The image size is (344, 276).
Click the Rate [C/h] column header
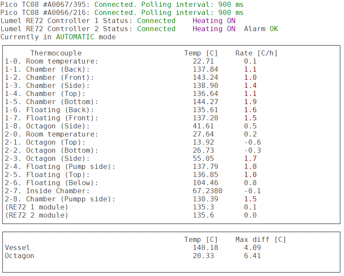point(256,53)
